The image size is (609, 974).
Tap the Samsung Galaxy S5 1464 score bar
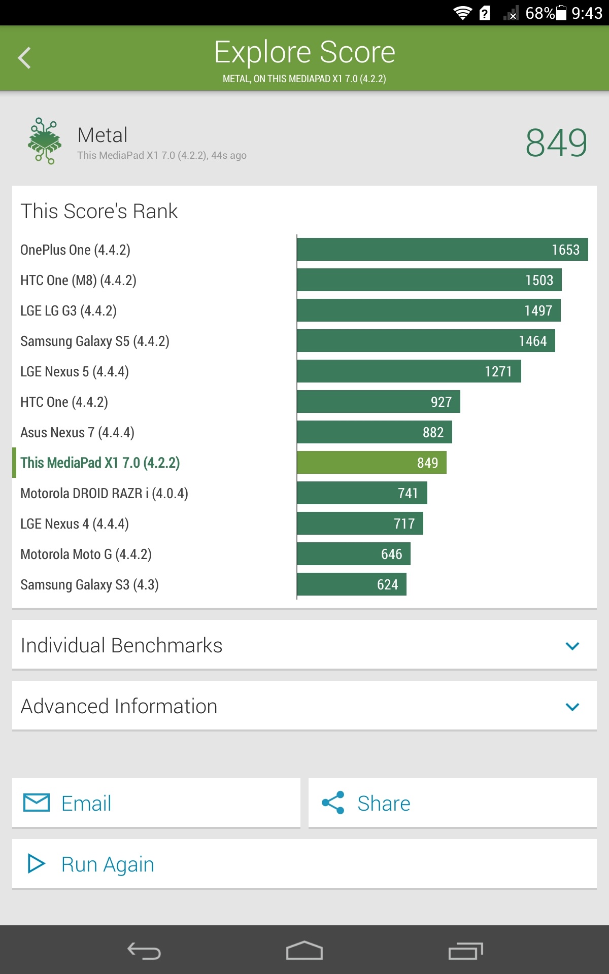click(426, 341)
